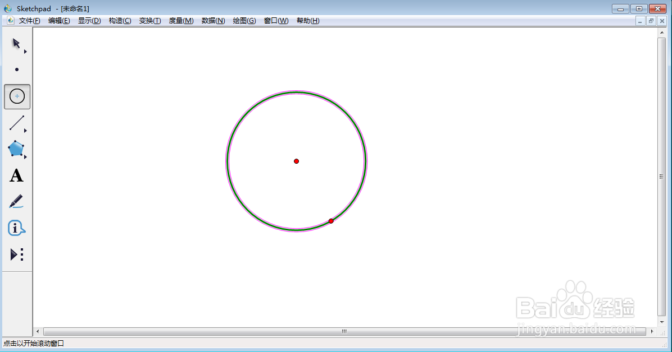The image size is (672, 352).
Task: Open the 数据(N) menu
Action: (213, 21)
